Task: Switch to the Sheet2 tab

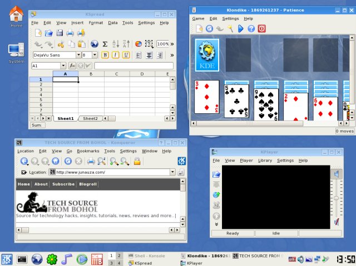Action: tap(90, 118)
